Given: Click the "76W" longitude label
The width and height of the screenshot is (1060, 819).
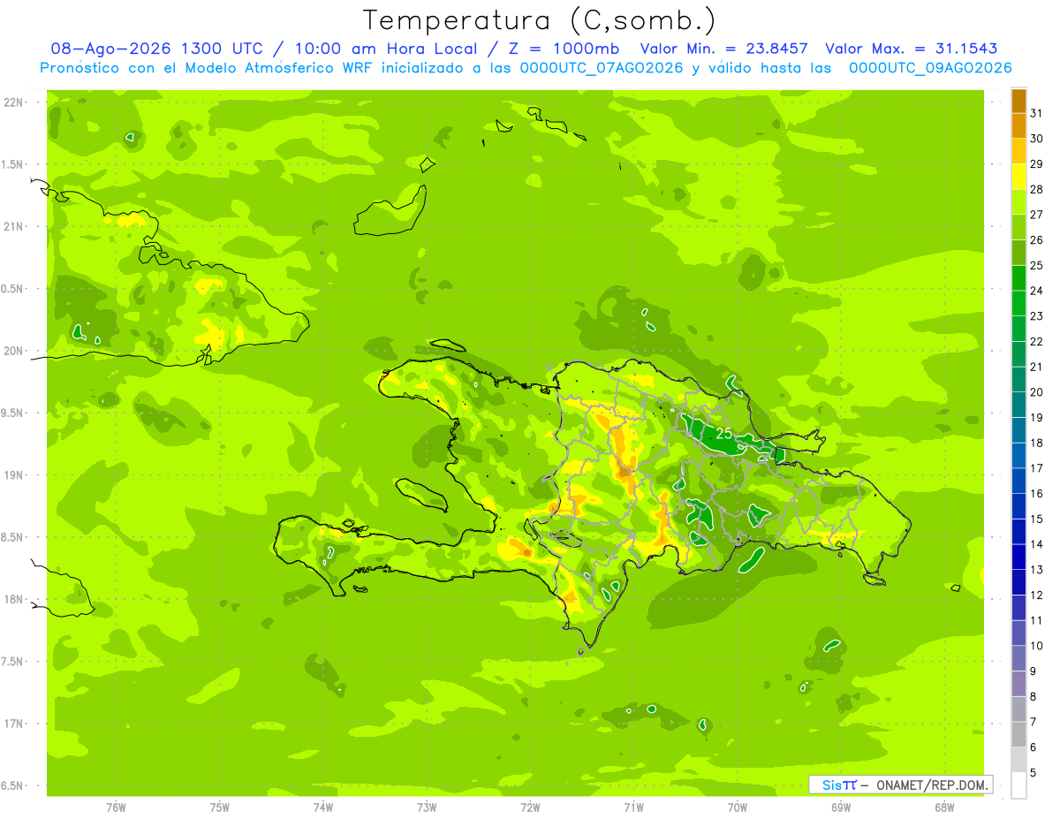Looking at the screenshot, I should pyautogui.click(x=116, y=808).
